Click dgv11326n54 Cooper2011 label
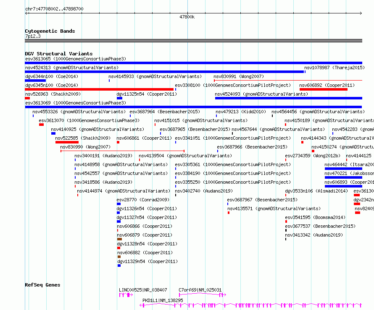This screenshot has height=310, width=374. click(147, 208)
